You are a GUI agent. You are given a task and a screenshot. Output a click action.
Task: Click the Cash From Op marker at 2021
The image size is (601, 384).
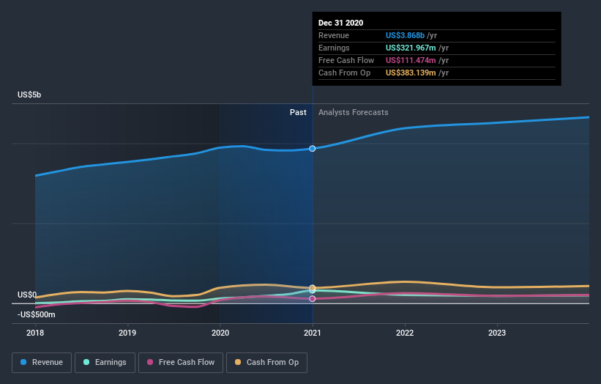[313, 288]
